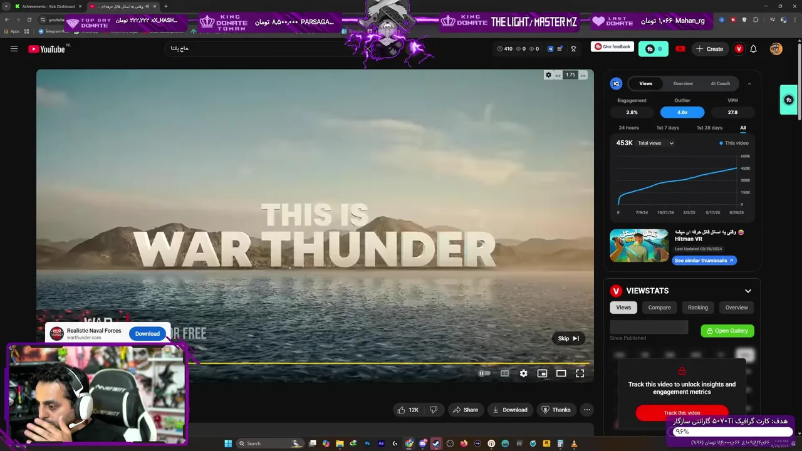Collapse the VIEWSTATS panel chevron
802x451 pixels.
[x=747, y=291]
